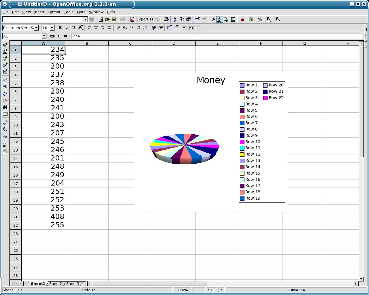The image size is (369, 295).
Task: Open the font name dropdown
Action: click(36, 28)
